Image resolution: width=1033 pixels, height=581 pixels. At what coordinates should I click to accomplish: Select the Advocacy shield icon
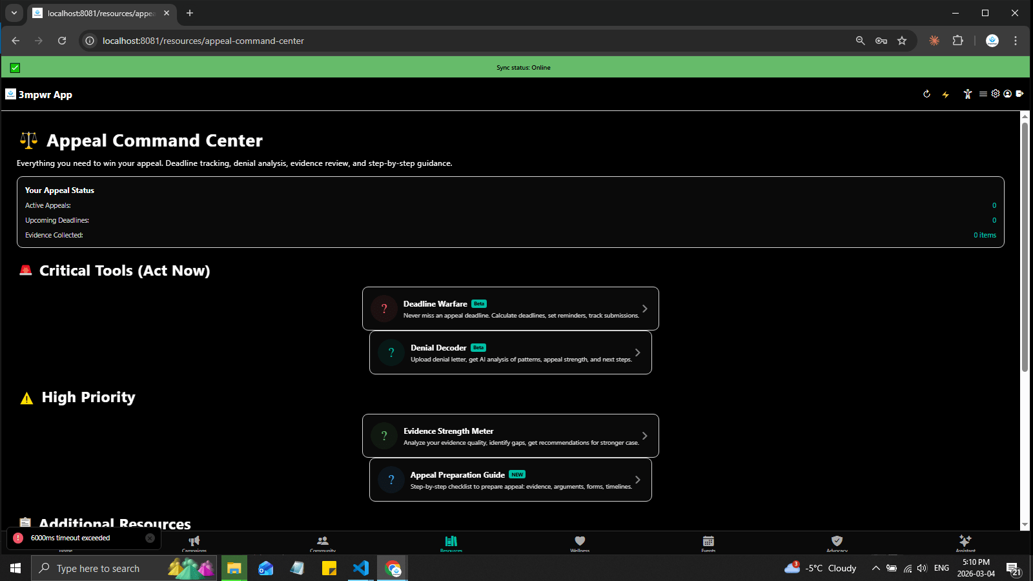pos(837,542)
